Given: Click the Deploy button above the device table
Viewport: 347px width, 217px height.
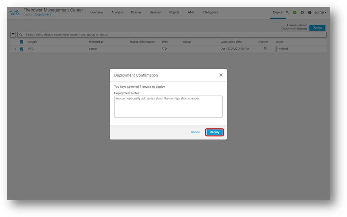Looking at the screenshot, I should click(317, 28).
